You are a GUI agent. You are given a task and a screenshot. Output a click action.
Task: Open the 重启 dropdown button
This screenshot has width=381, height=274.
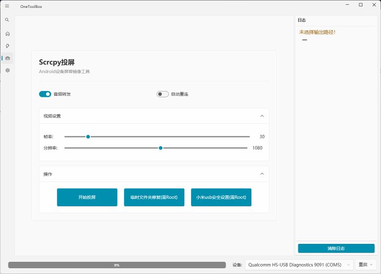tap(366, 264)
